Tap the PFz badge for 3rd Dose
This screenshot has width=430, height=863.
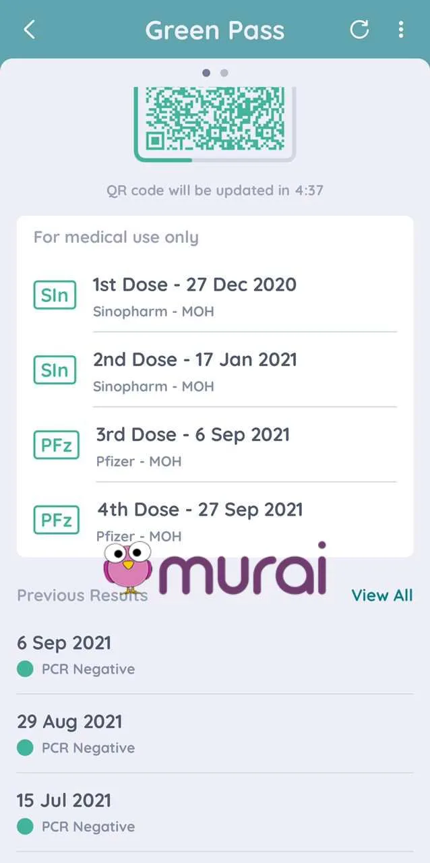tap(57, 445)
